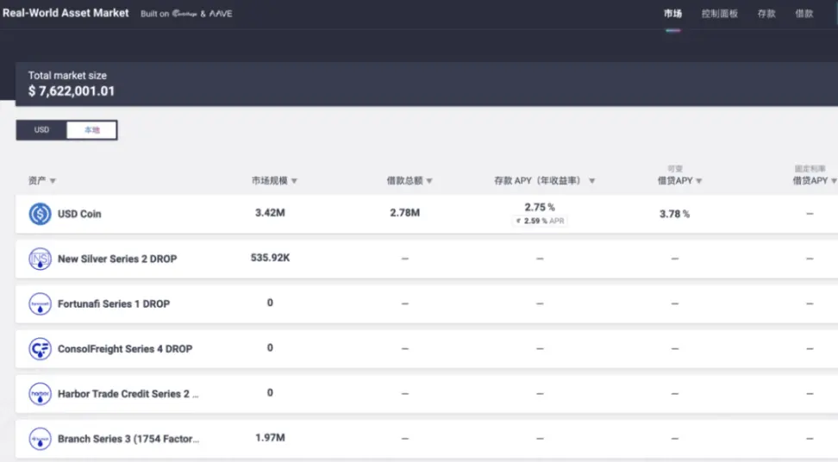Click the 3.78 % borrow APY value
Image resolution: width=838 pixels, height=462 pixels.
674,214
